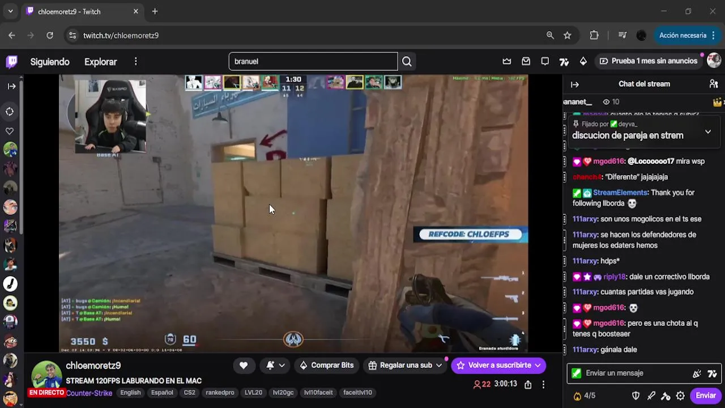Click the Español stream tag
This screenshot has height=408, width=725.
click(162, 392)
